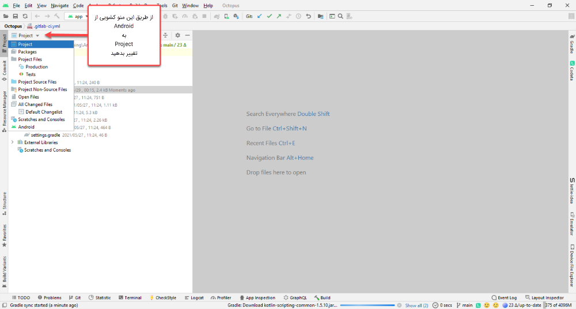This screenshot has width=576, height=309.
Task: Click the Save All toolbar icon
Action: pyautogui.click(x=16, y=16)
